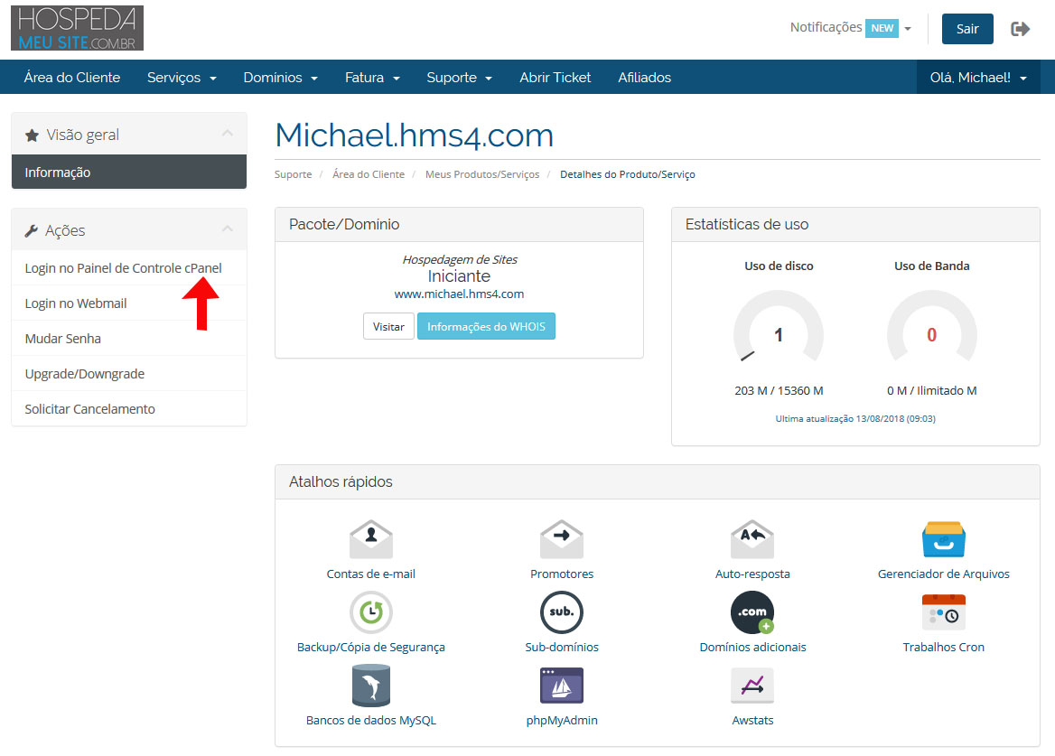
Task: Click the Uso de Banda gauge
Action: coord(932,327)
